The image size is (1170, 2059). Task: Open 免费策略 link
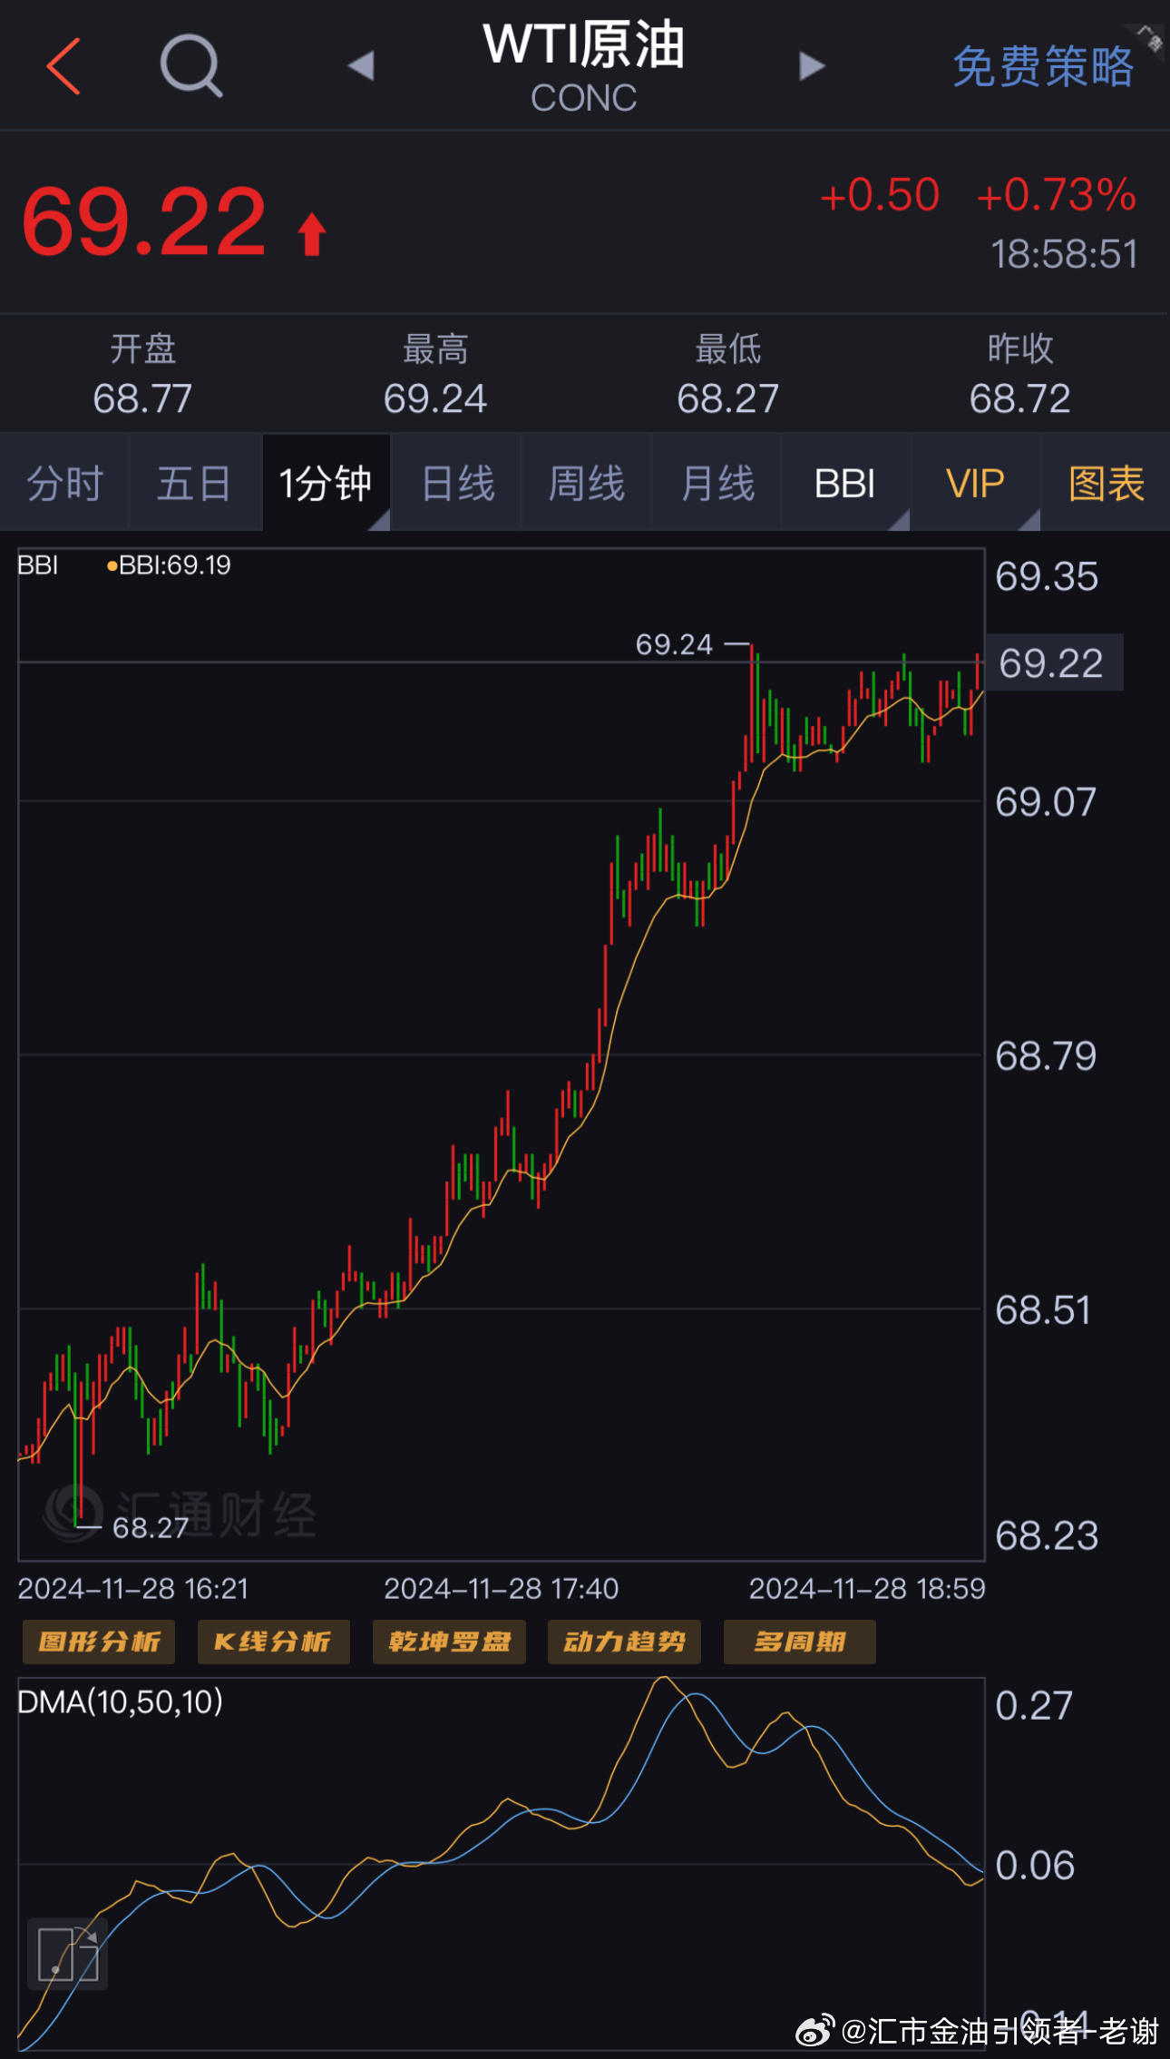[1042, 67]
